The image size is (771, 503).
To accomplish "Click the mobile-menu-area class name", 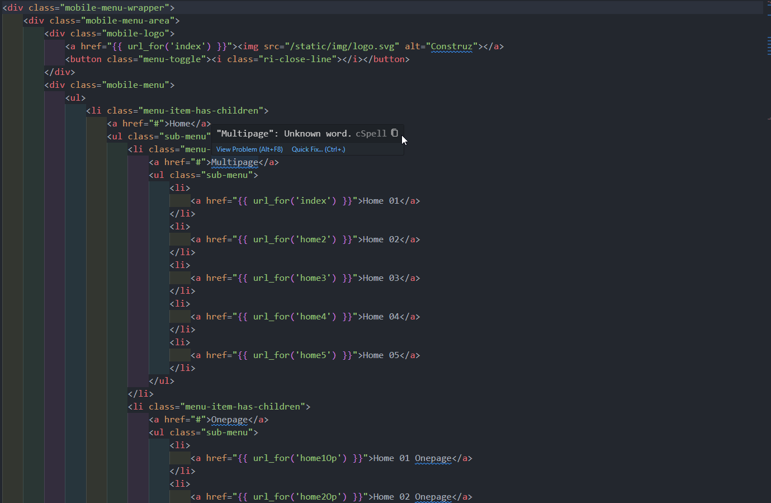I will pyautogui.click(x=128, y=21).
